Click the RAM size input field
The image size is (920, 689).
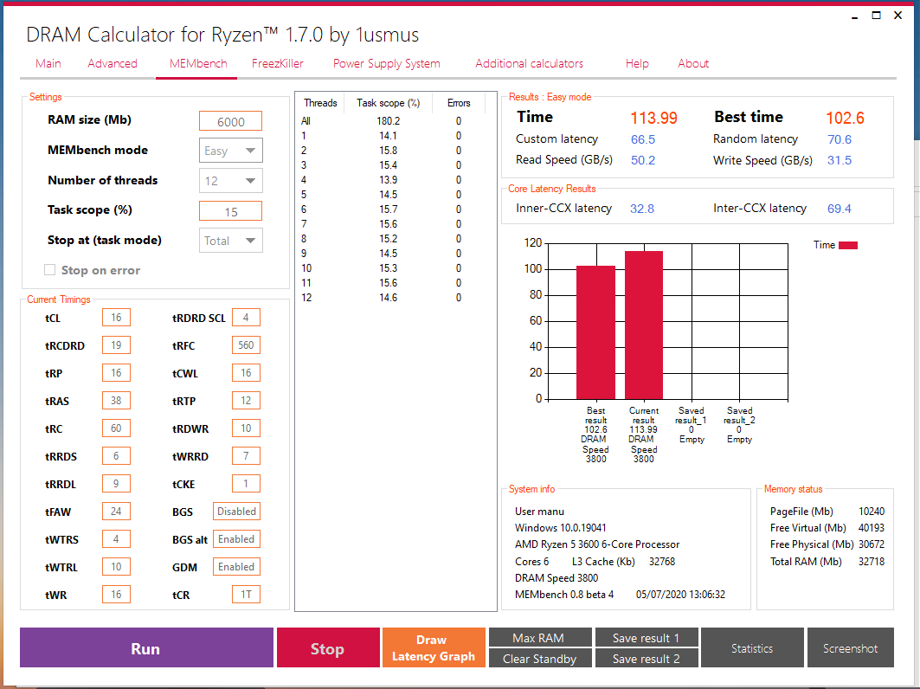pos(230,121)
